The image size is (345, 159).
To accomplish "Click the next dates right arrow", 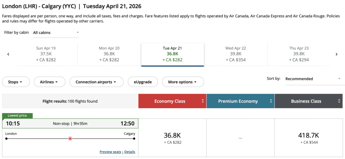I will [x=336, y=54].
